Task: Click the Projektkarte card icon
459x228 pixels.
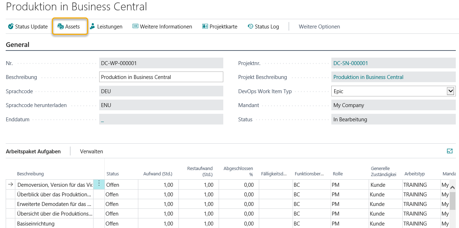Action: [205, 26]
